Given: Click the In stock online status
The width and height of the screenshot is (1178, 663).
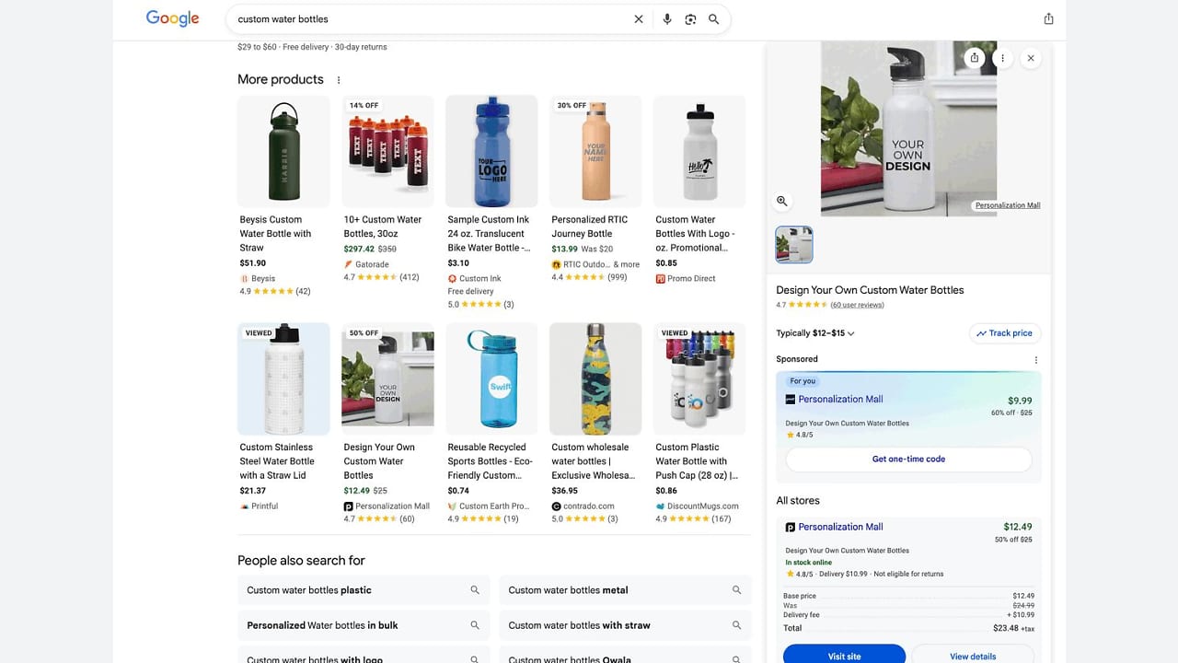Looking at the screenshot, I should pos(808,563).
